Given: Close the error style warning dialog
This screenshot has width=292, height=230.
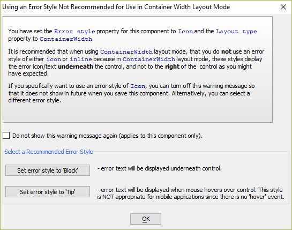Looking at the screenshot, I should [x=283, y=7].
